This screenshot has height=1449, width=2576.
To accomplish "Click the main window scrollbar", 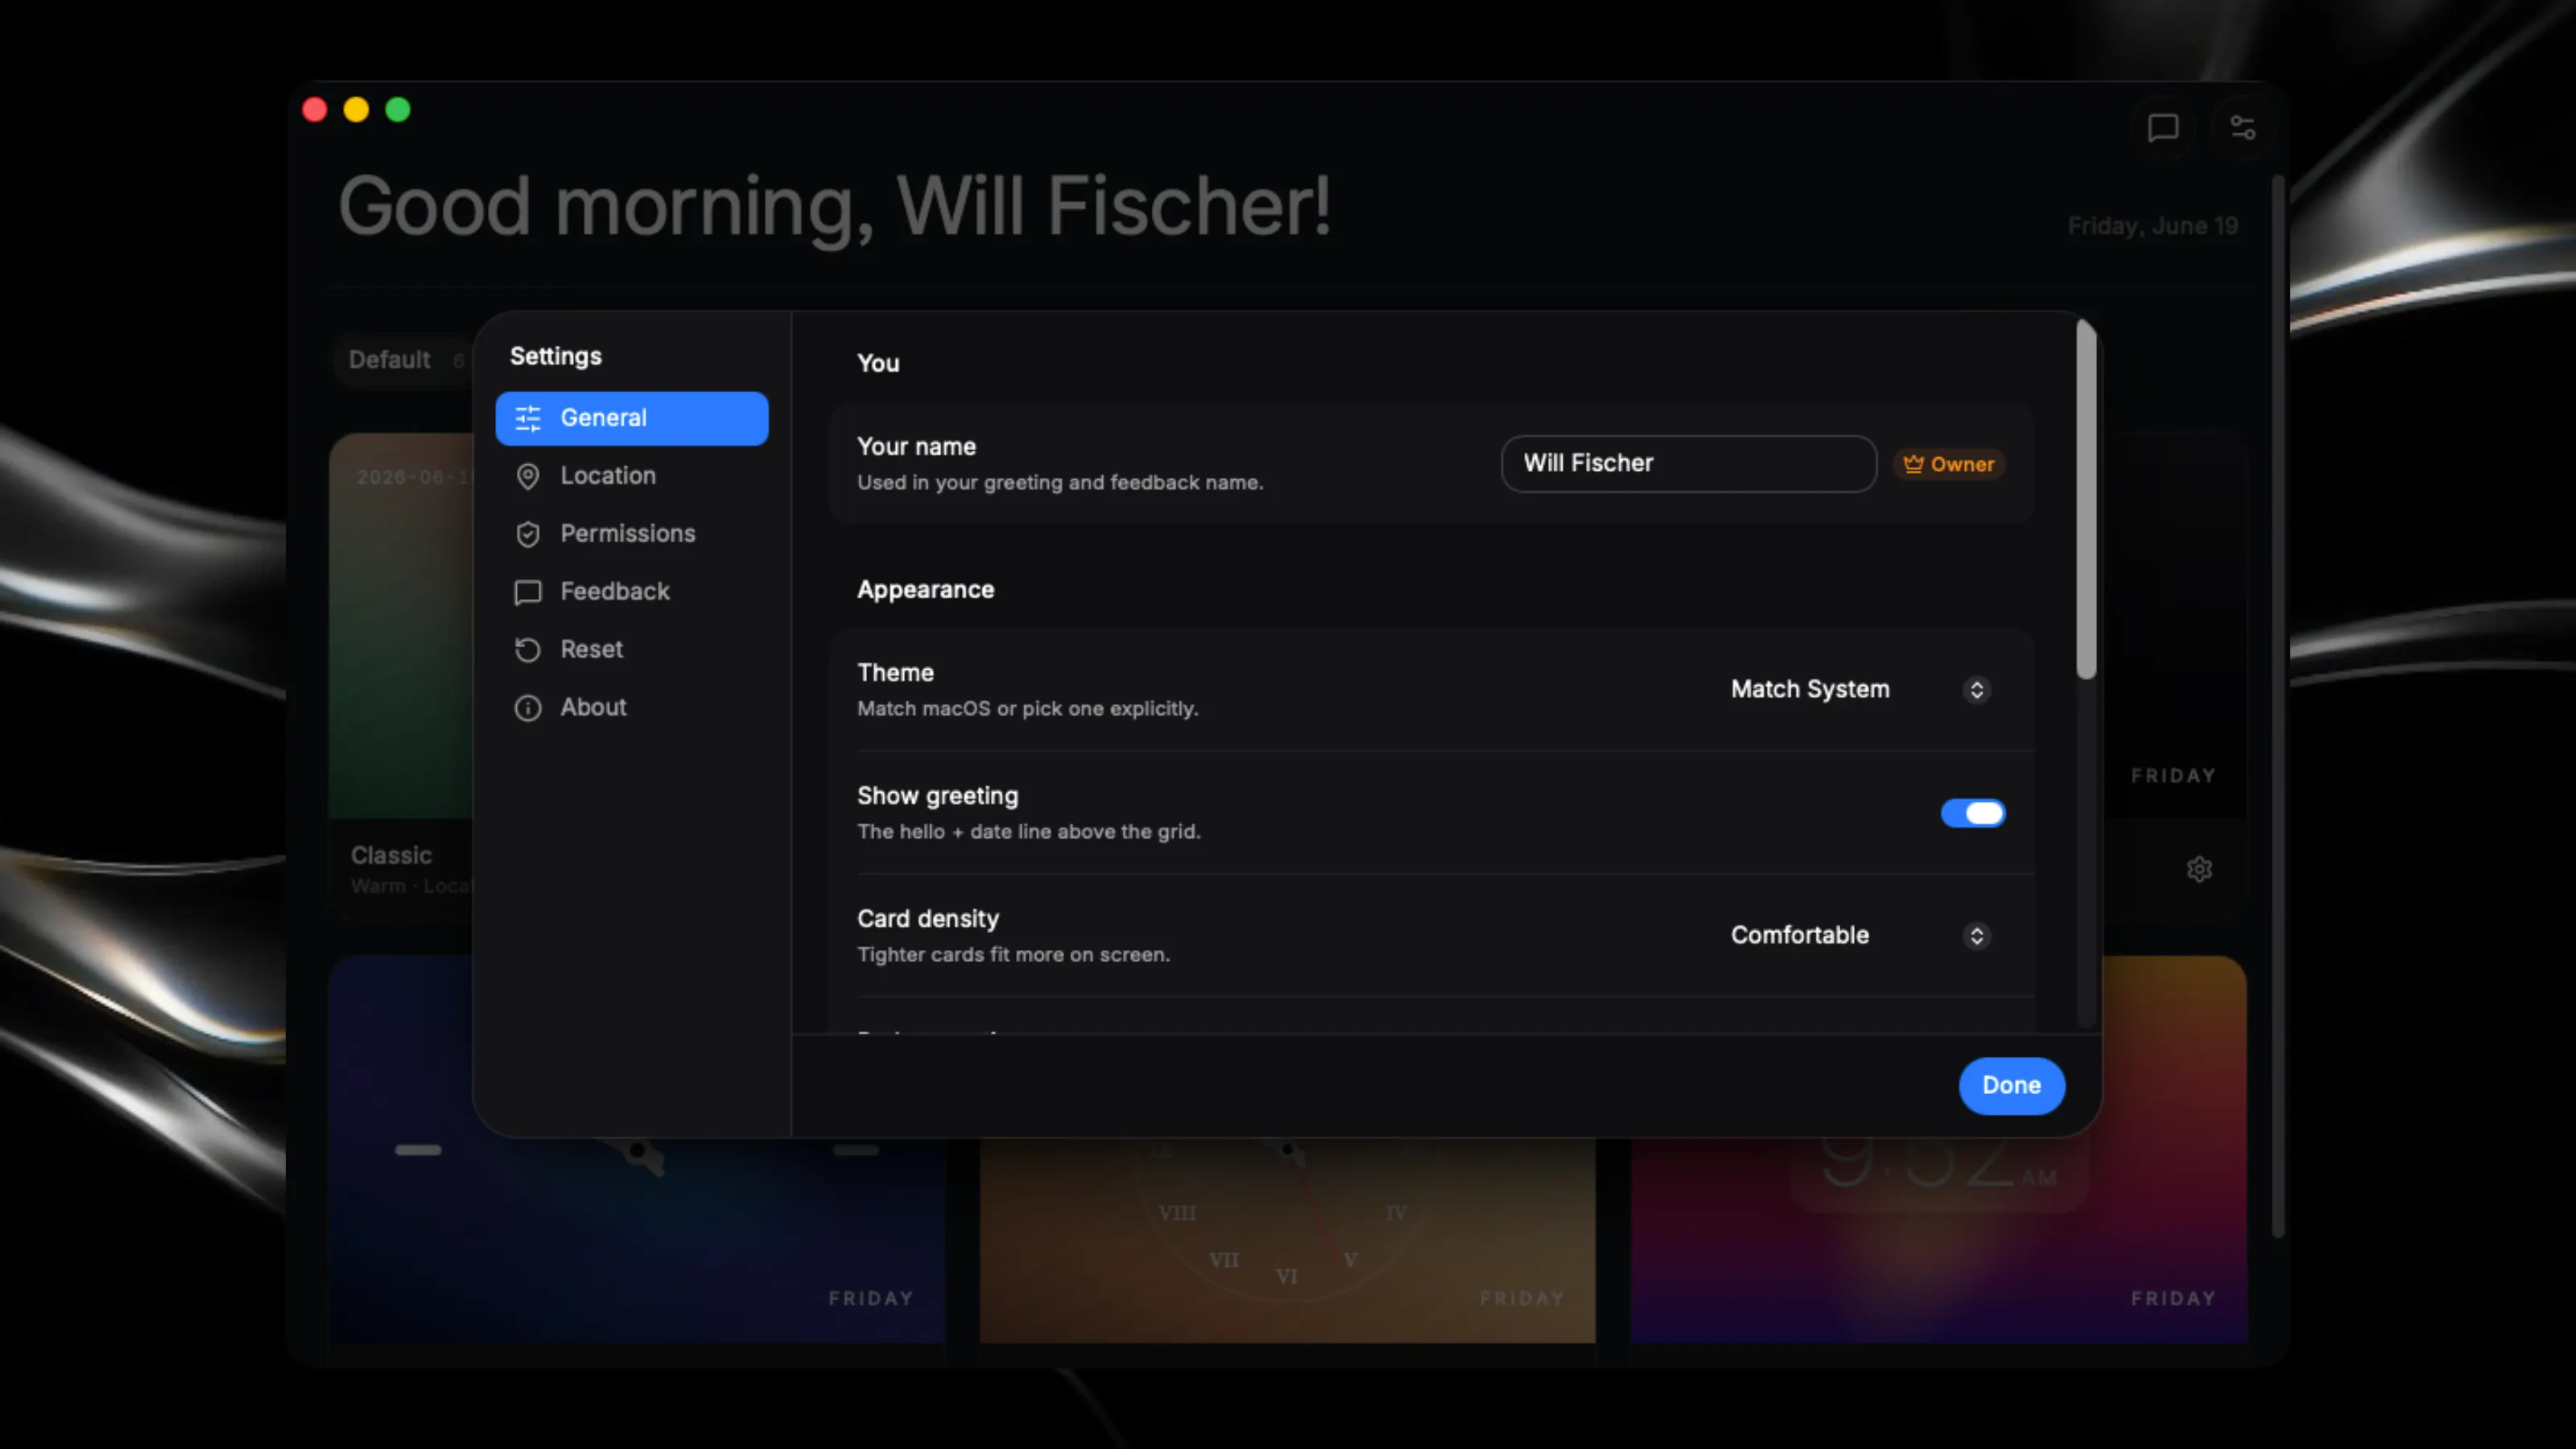I will [x=2278, y=707].
